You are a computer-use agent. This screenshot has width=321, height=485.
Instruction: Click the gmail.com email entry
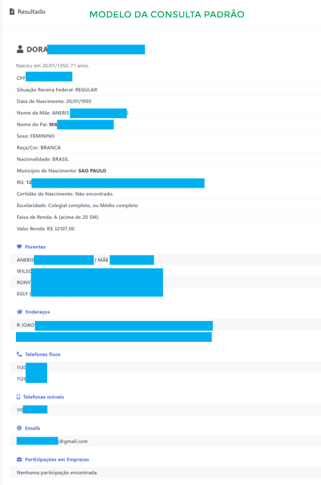[x=52, y=441]
